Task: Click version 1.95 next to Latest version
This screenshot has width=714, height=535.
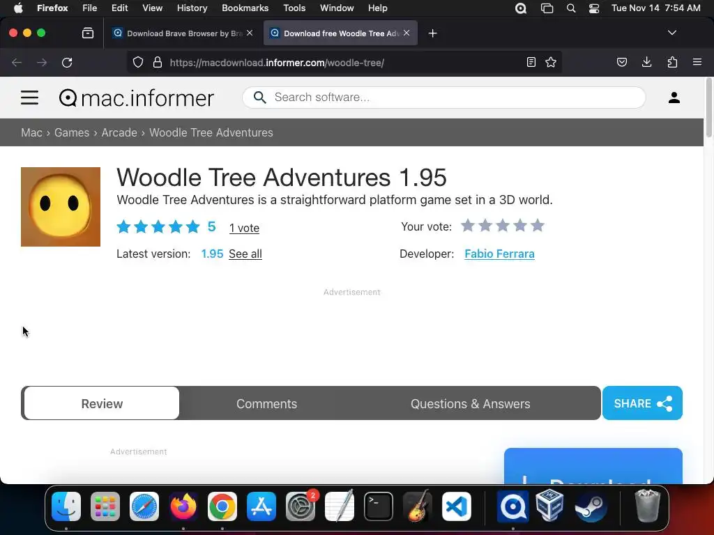Action: (x=212, y=254)
